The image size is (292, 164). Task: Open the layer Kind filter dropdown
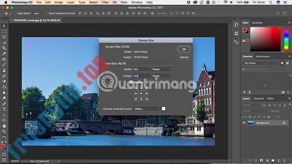[251, 105]
